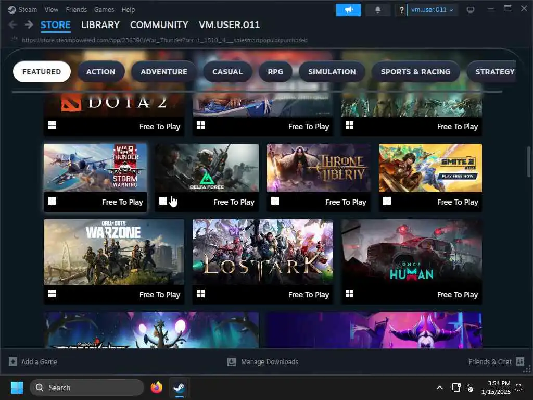The image size is (533, 400).
Task: Open the Call of Duty Warzone thumbnail
Action: coord(114,252)
